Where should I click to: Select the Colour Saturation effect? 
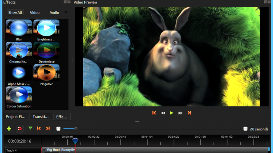pos(19,95)
